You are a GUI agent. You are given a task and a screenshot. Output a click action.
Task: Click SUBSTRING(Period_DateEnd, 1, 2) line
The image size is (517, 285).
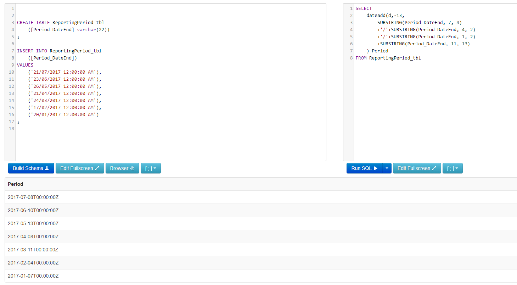click(x=427, y=36)
